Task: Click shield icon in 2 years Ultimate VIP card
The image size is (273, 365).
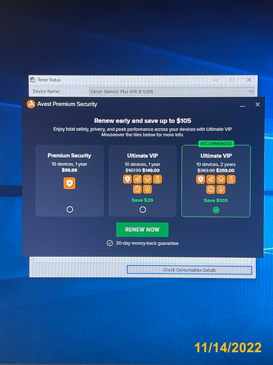Action: pyautogui.click(x=201, y=179)
